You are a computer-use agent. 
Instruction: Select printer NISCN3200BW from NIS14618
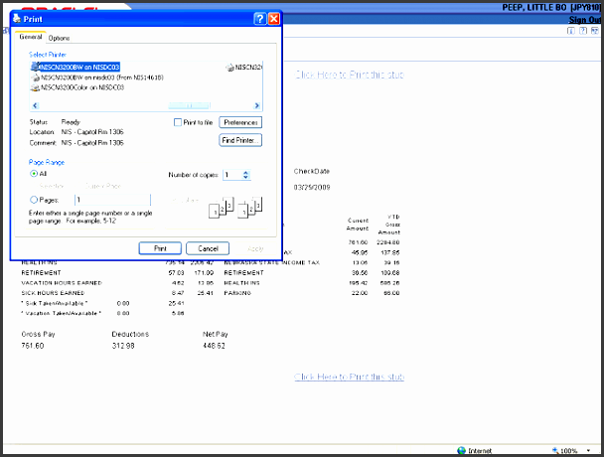point(97,77)
